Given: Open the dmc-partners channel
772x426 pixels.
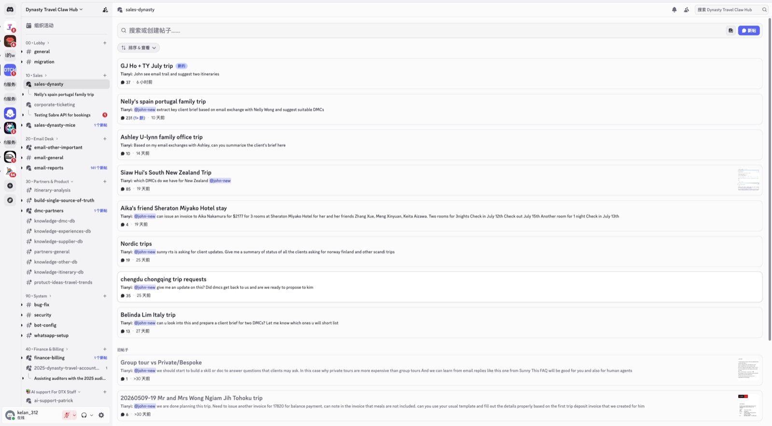Looking at the screenshot, I should click(x=66, y=211).
